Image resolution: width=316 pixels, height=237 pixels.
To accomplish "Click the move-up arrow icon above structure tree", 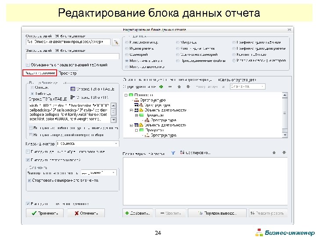I will (179, 86).
